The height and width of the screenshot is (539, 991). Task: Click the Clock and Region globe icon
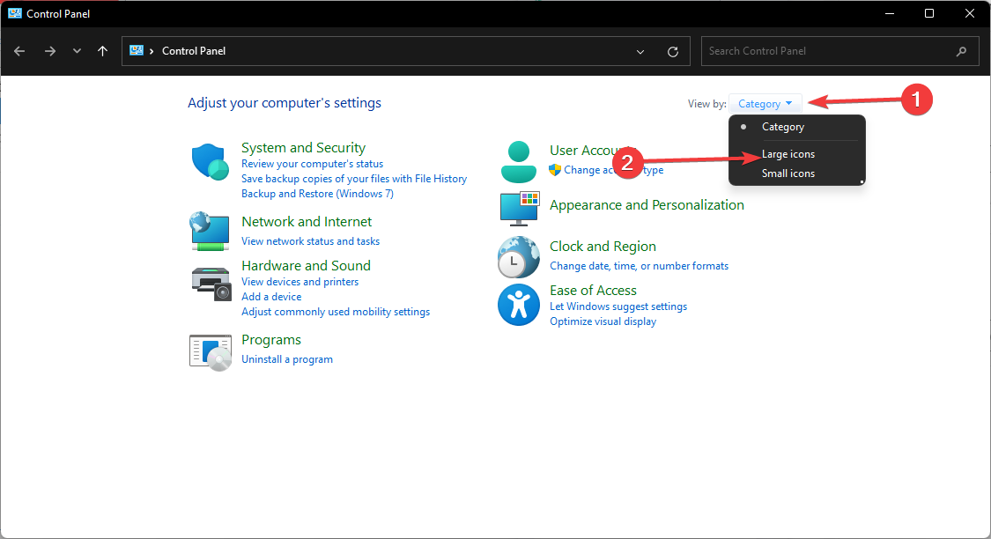(x=518, y=257)
